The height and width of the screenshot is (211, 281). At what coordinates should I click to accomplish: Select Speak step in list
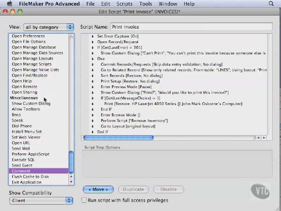pos(38,120)
